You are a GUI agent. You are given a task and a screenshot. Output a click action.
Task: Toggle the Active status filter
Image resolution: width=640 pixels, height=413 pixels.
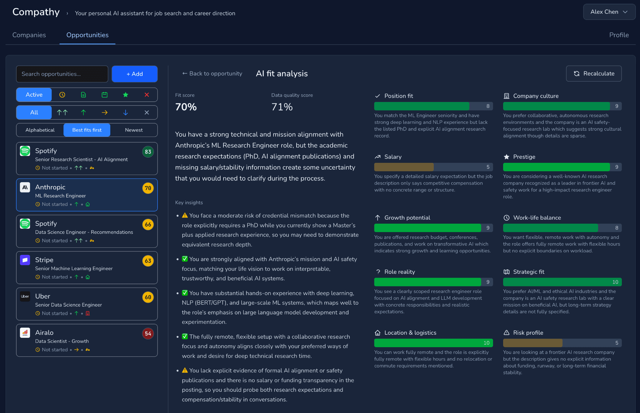click(x=34, y=95)
